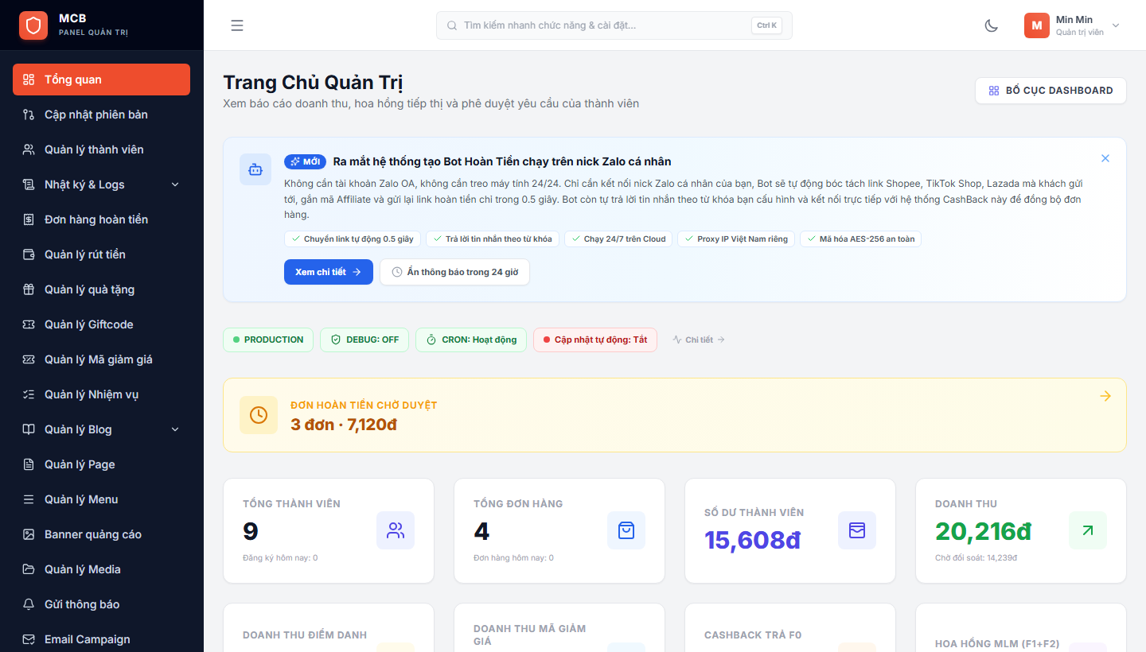Go to Quản lý Giftcode
This screenshot has width=1146, height=652.
click(x=102, y=324)
